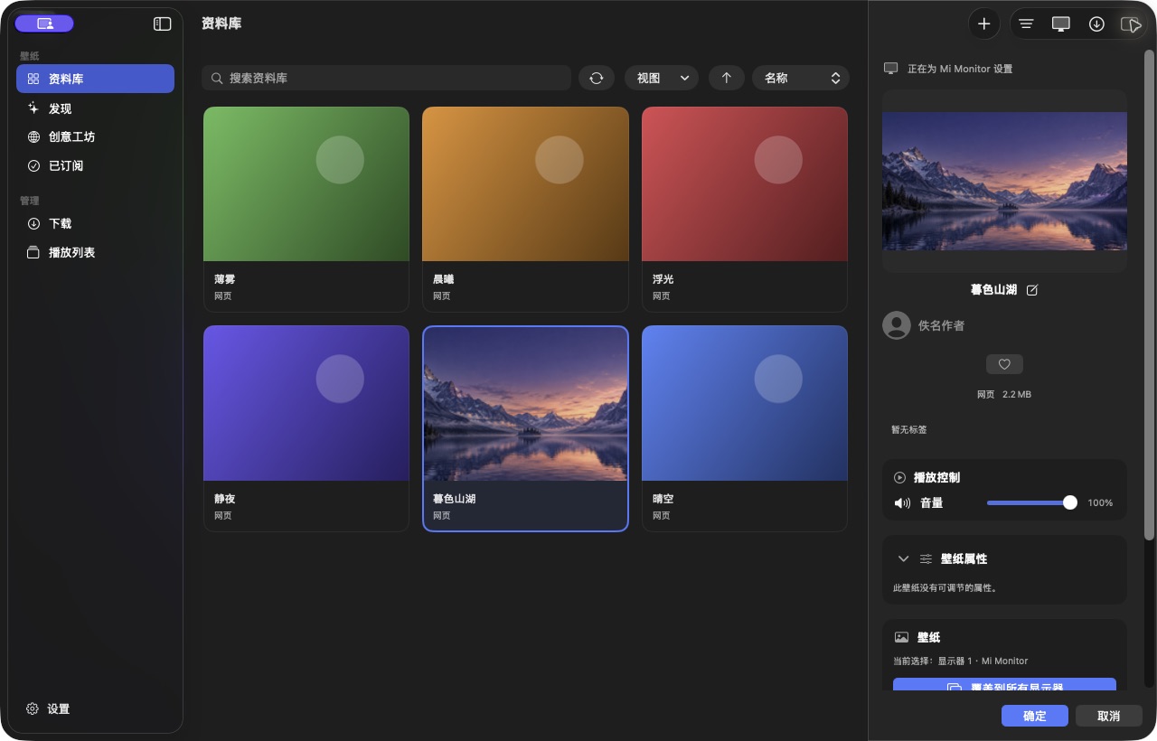Screen dimensions: 1157x741
Task: Toggle the heart favorite button
Action: click(x=1004, y=364)
